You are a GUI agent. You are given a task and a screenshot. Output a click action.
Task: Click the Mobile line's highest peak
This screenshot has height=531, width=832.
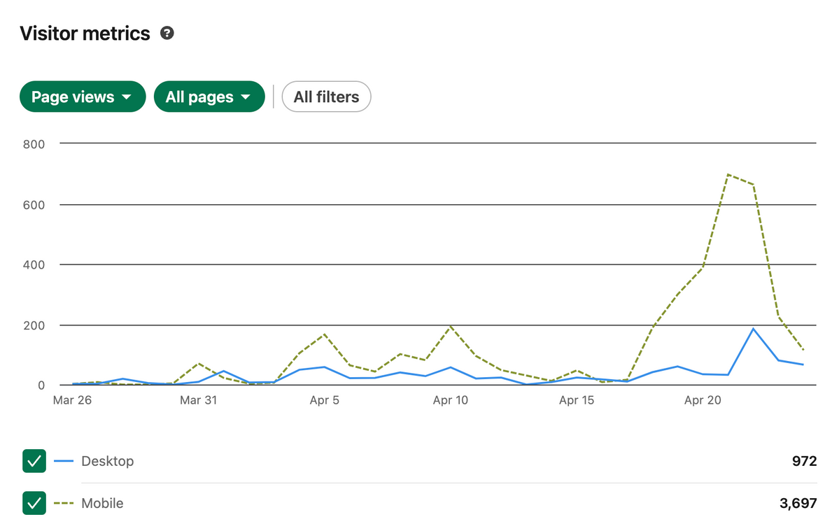tap(728, 174)
